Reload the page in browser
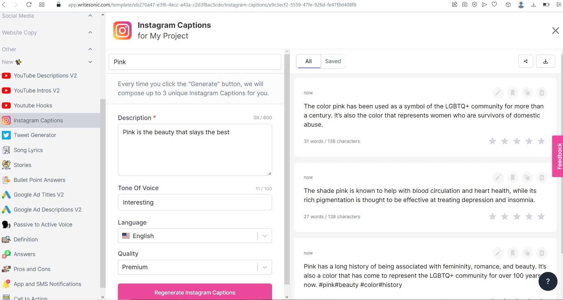Screen dimensions: 563x300 29,5
